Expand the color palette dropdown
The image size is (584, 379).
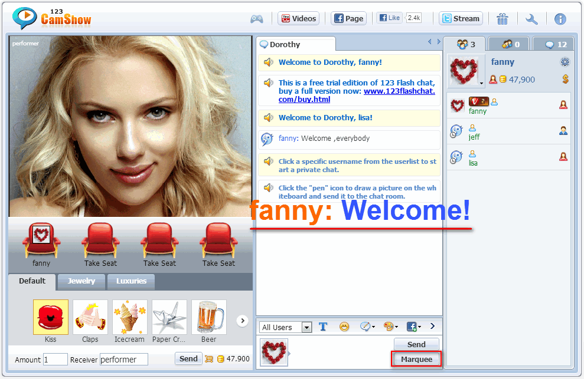[391, 327]
